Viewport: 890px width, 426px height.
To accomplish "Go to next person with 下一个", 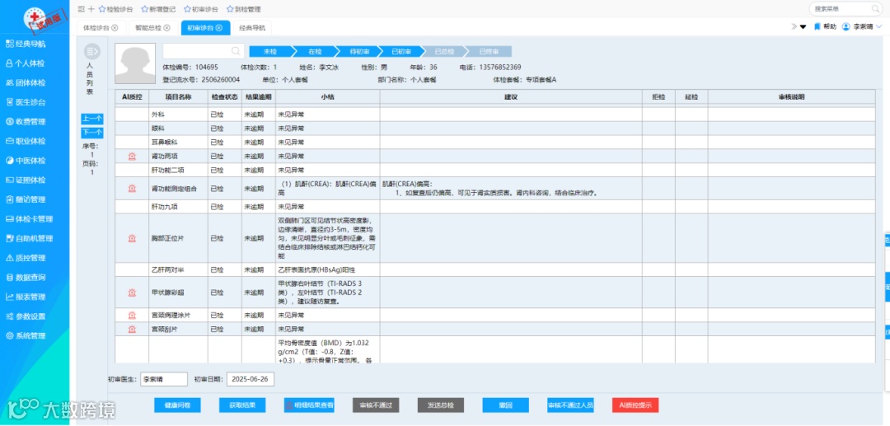I will (x=92, y=133).
